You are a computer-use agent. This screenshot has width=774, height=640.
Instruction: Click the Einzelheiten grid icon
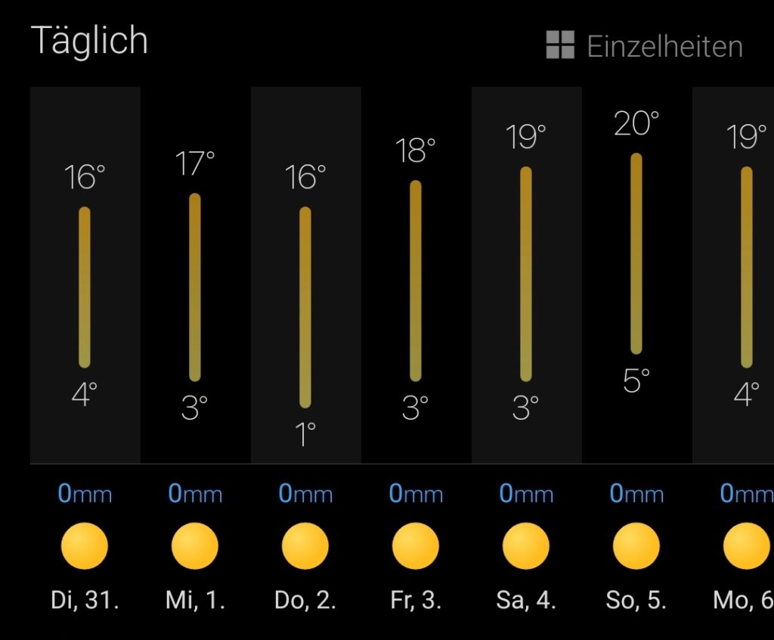(560, 45)
